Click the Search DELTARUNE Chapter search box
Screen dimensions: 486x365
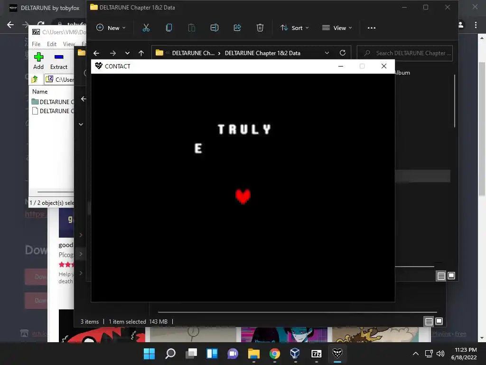[x=404, y=53]
